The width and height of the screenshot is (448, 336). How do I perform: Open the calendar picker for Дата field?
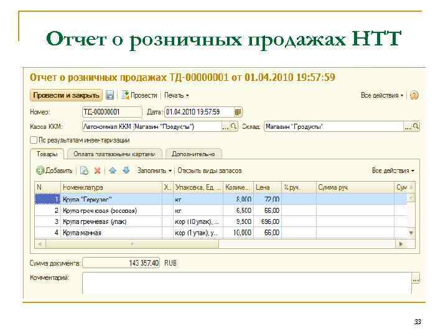[x=238, y=112]
